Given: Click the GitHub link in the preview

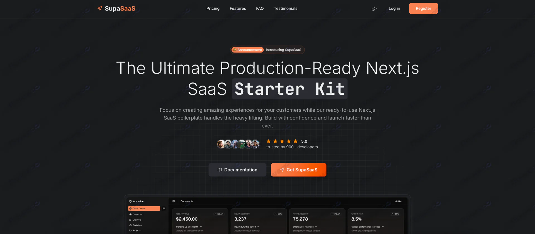Looking at the screenshot, I should pyautogui.click(x=398, y=201).
